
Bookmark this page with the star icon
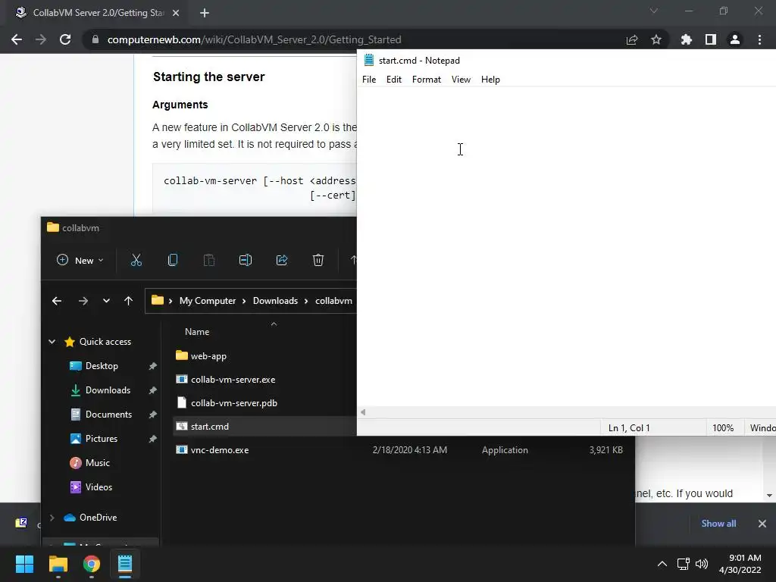[x=656, y=39]
